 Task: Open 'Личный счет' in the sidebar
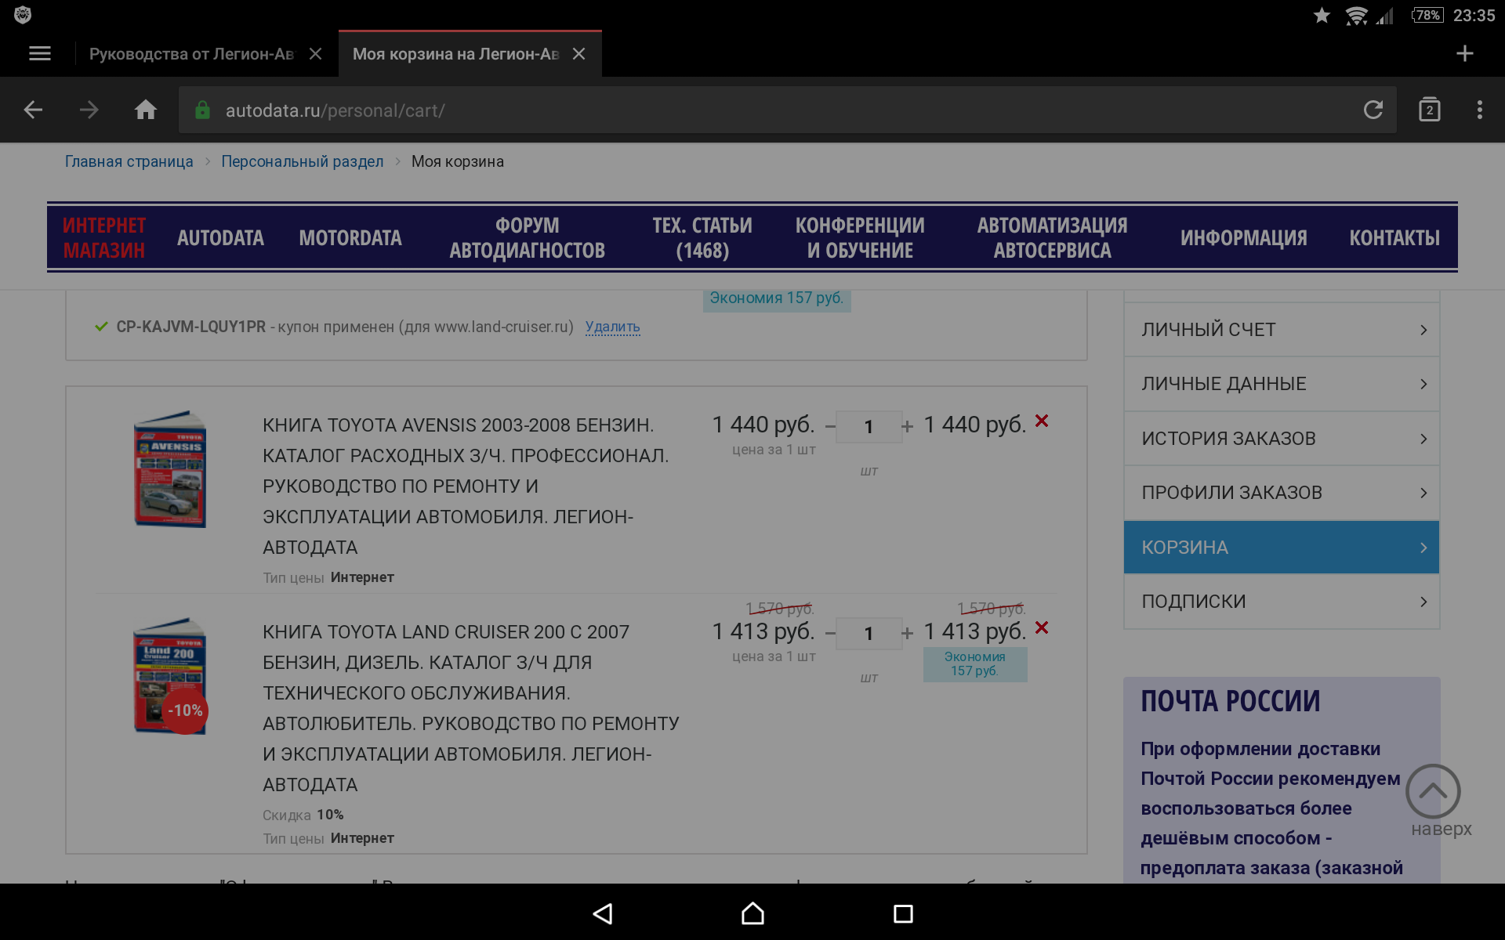[1282, 330]
